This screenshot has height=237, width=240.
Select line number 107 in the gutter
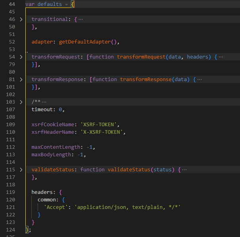(x=11, y=110)
